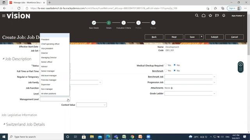The height and width of the screenshot is (140, 250).
Task: Open browser collections icon
Action: pyautogui.click(x=223, y=8)
